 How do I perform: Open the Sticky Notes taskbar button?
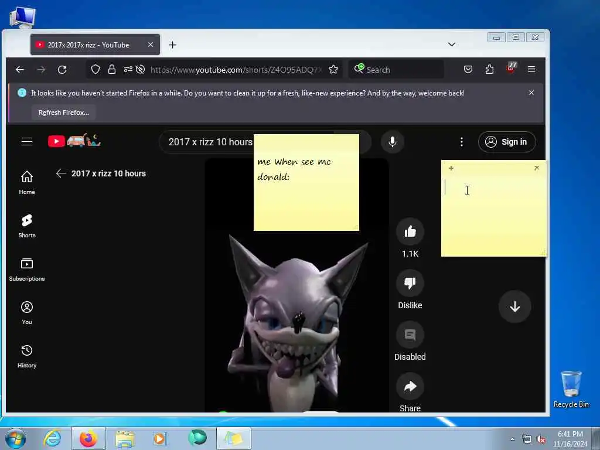pos(234,438)
